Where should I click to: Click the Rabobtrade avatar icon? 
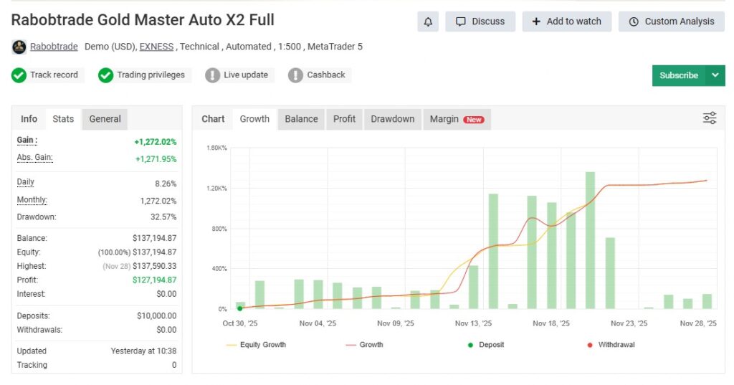click(x=19, y=47)
